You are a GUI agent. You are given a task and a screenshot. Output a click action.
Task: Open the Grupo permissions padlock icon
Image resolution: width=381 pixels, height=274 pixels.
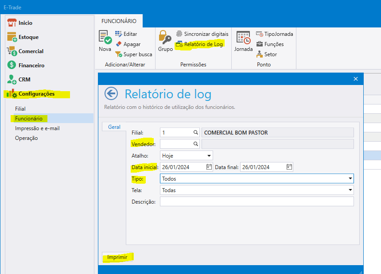coord(165,38)
